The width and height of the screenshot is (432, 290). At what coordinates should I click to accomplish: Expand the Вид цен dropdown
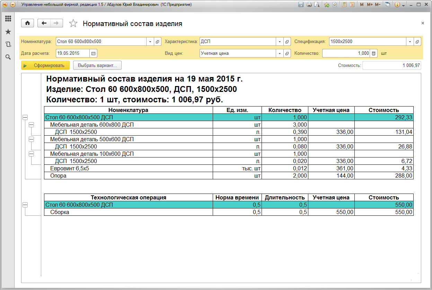pos(280,53)
